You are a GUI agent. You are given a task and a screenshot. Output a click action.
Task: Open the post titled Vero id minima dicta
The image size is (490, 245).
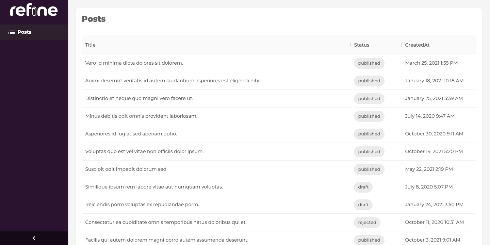click(134, 63)
